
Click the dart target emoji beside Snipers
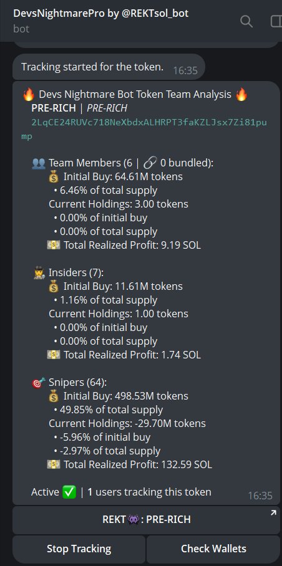(x=39, y=383)
